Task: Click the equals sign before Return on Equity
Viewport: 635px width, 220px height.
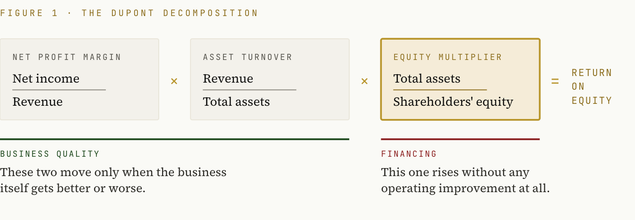Action: click(x=555, y=81)
